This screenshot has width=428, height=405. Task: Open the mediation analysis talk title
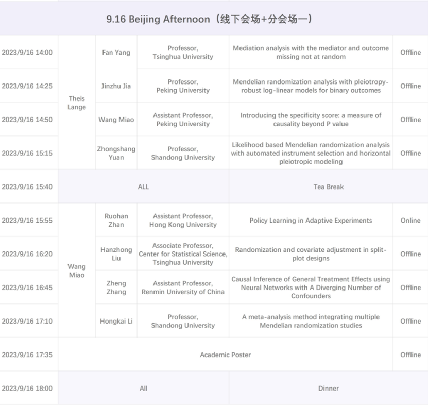point(311,53)
